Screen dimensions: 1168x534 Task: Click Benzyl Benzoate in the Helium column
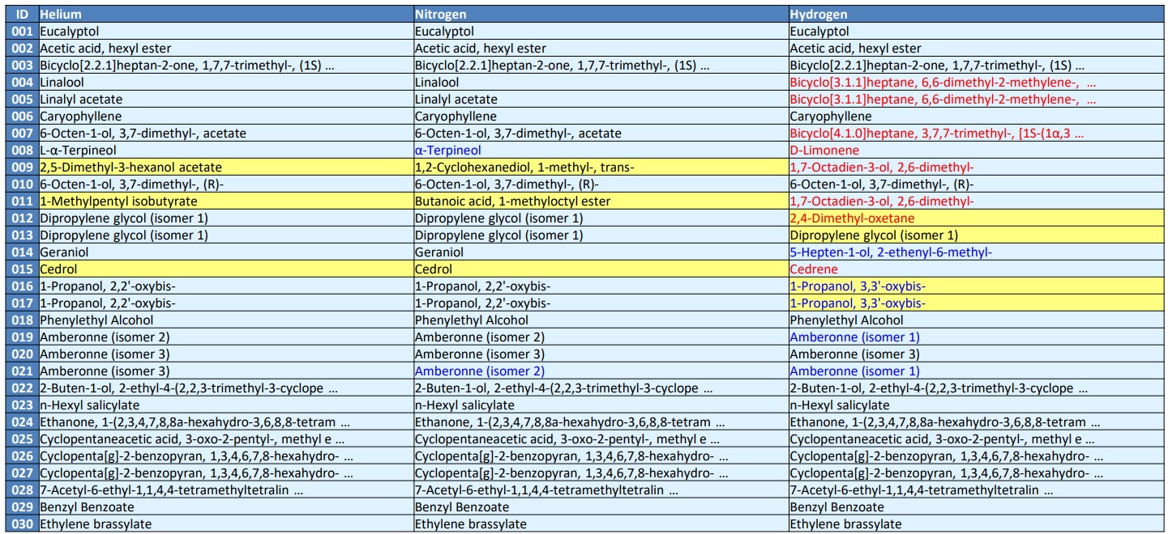[226, 507]
